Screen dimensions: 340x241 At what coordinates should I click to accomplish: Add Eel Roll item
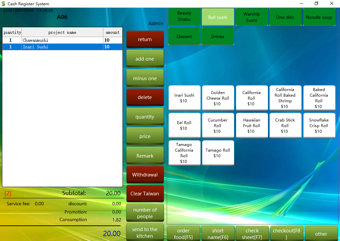click(184, 125)
